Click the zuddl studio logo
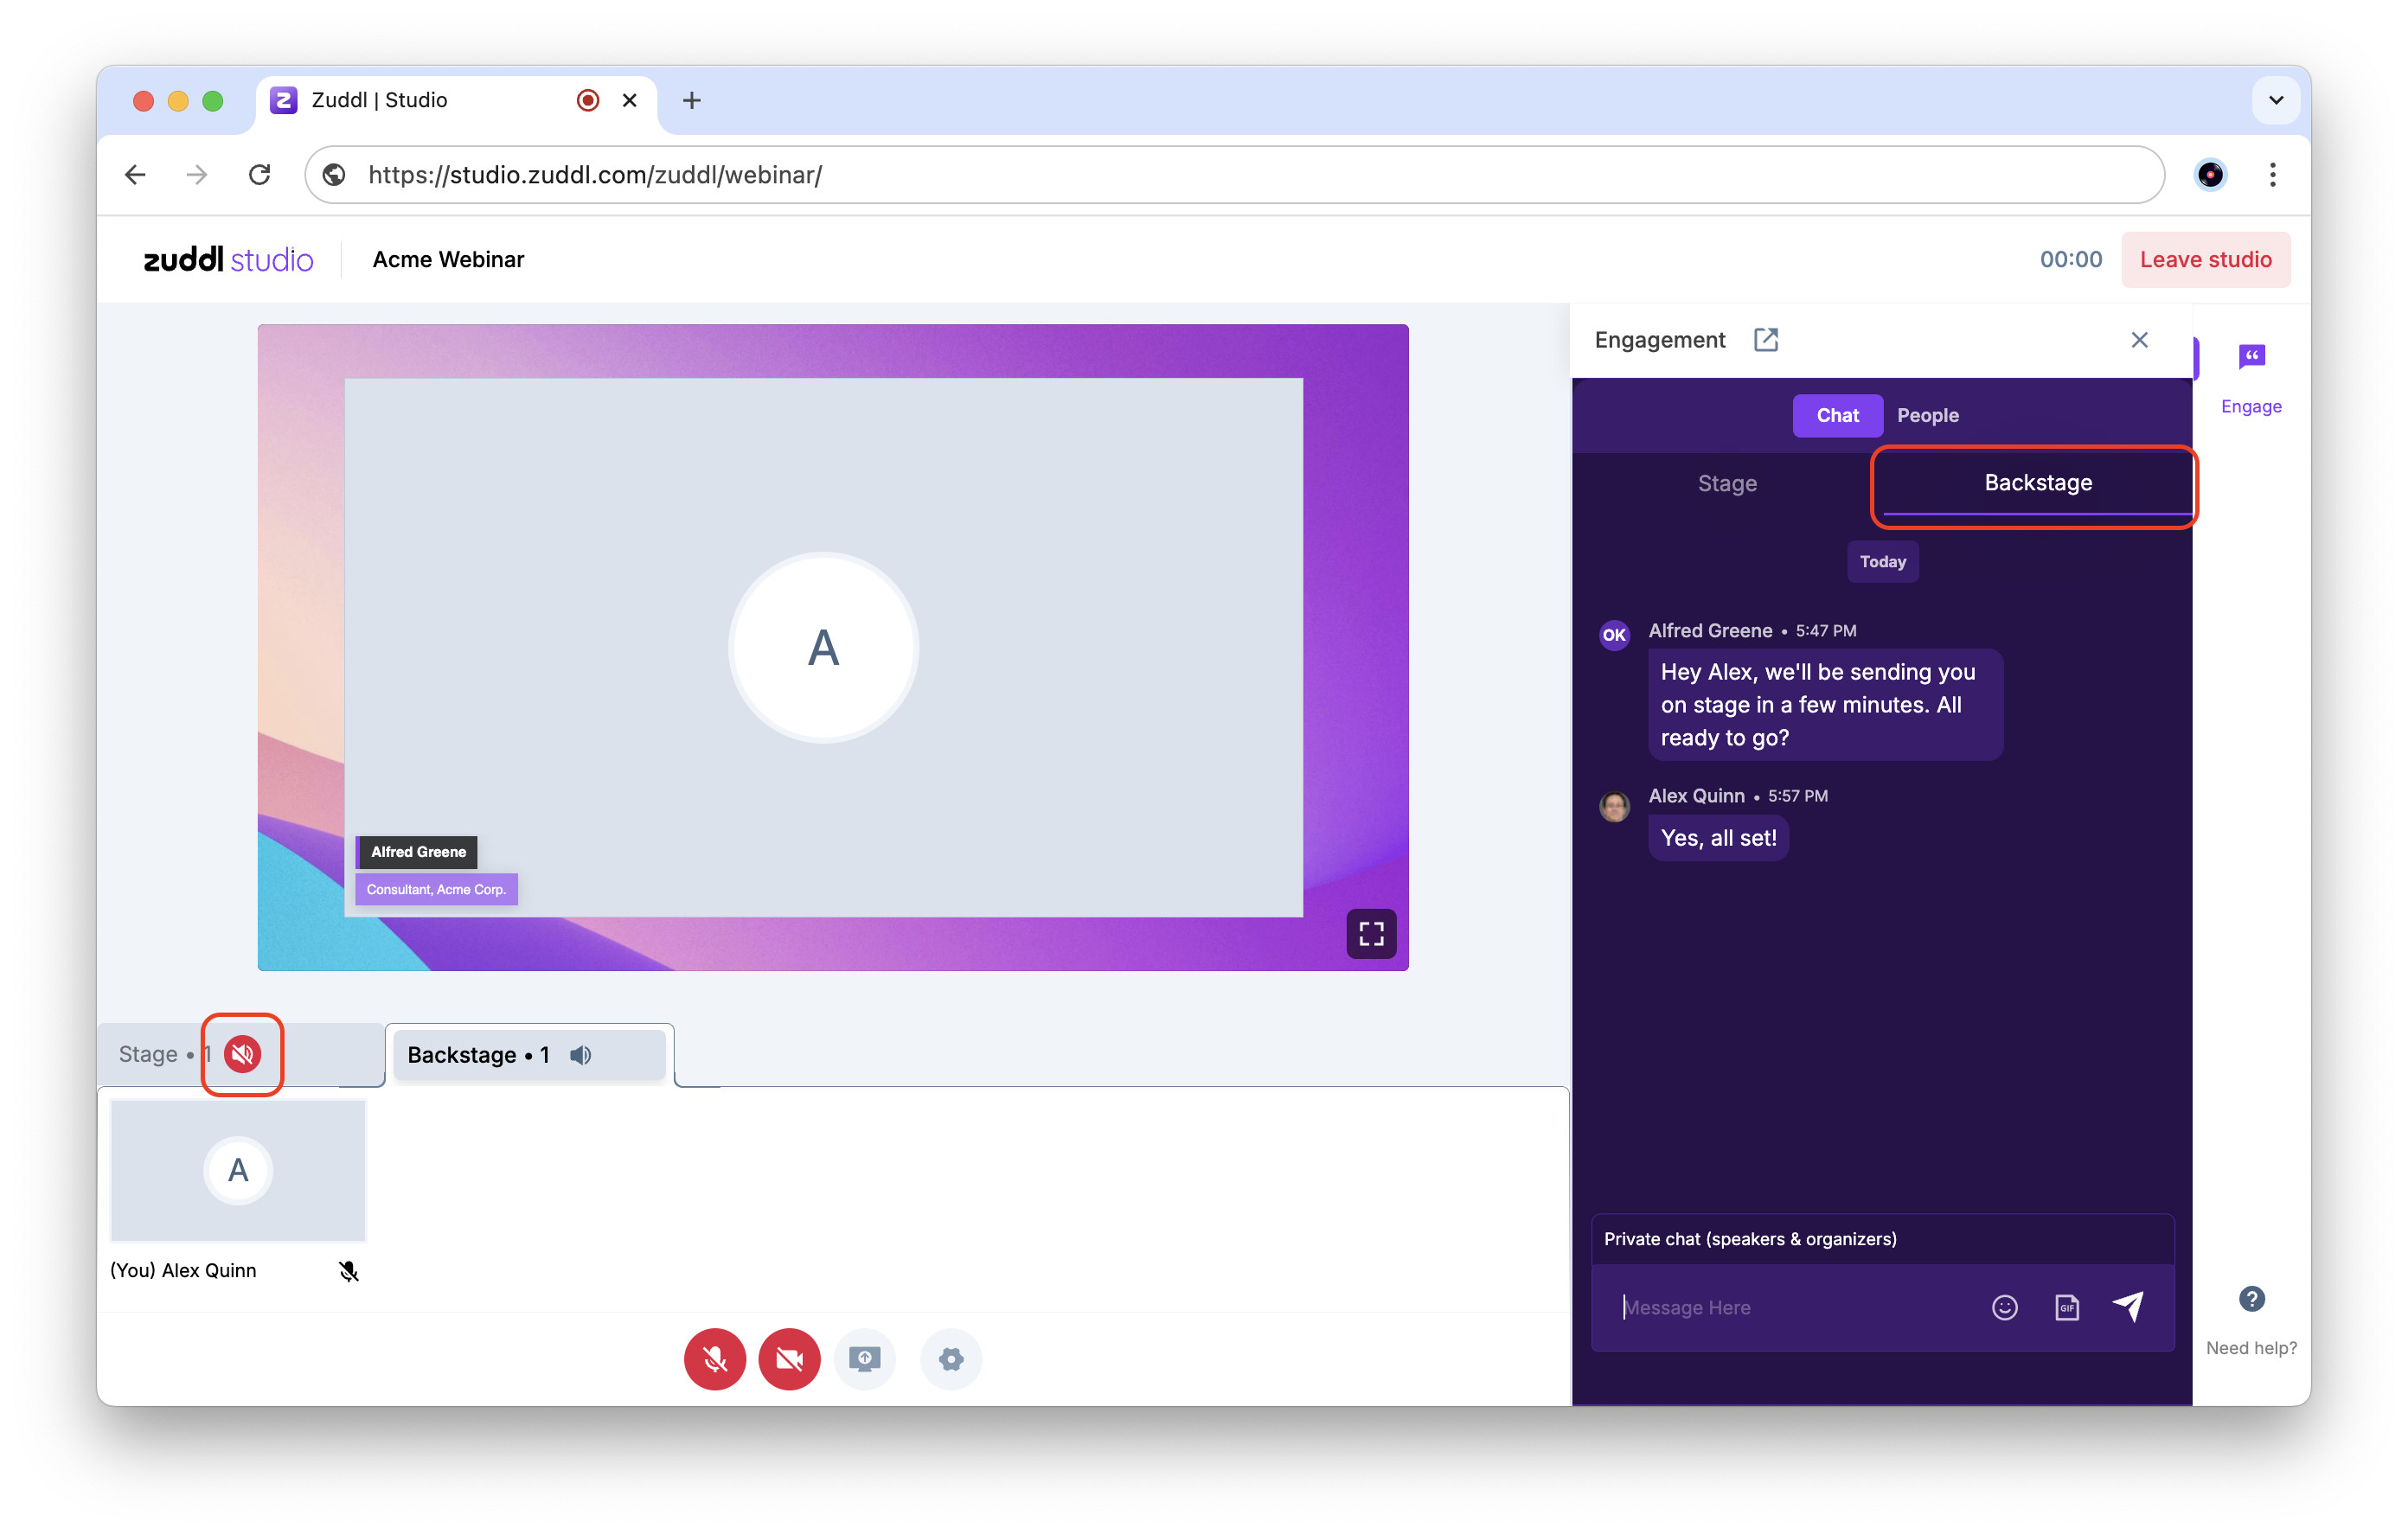This screenshot has width=2408, height=1534. point(228,259)
